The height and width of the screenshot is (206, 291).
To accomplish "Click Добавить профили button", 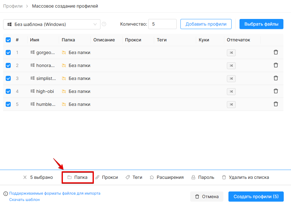I will (206, 24).
